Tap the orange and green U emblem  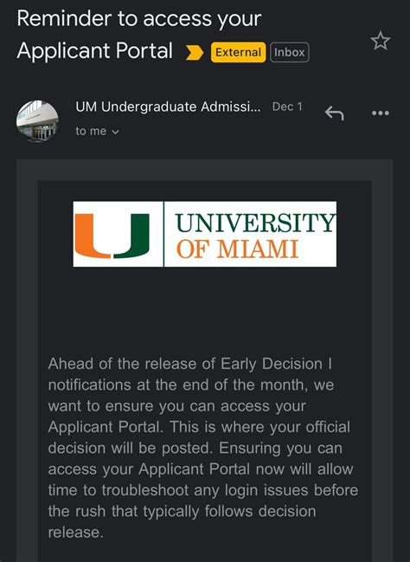click(x=112, y=236)
